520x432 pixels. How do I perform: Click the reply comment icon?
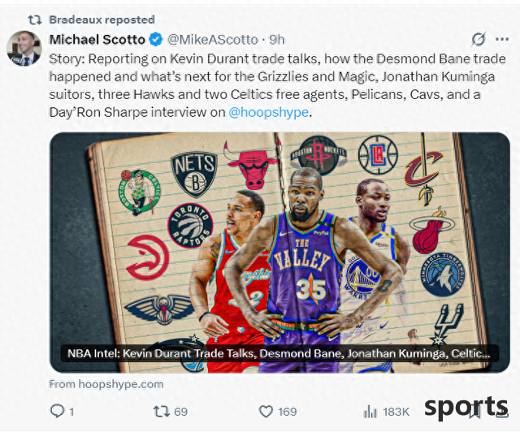tap(57, 411)
